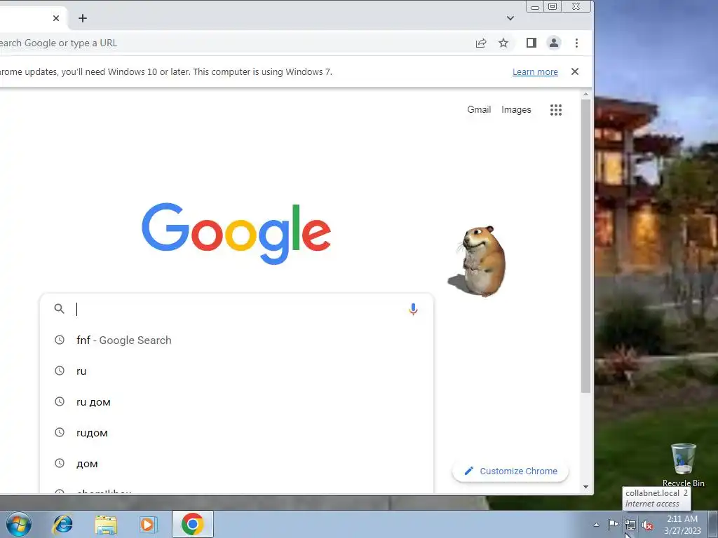Select the 'ru' search suggestion
The width and height of the screenshot is (718, 538).
(x=236, y=371)
